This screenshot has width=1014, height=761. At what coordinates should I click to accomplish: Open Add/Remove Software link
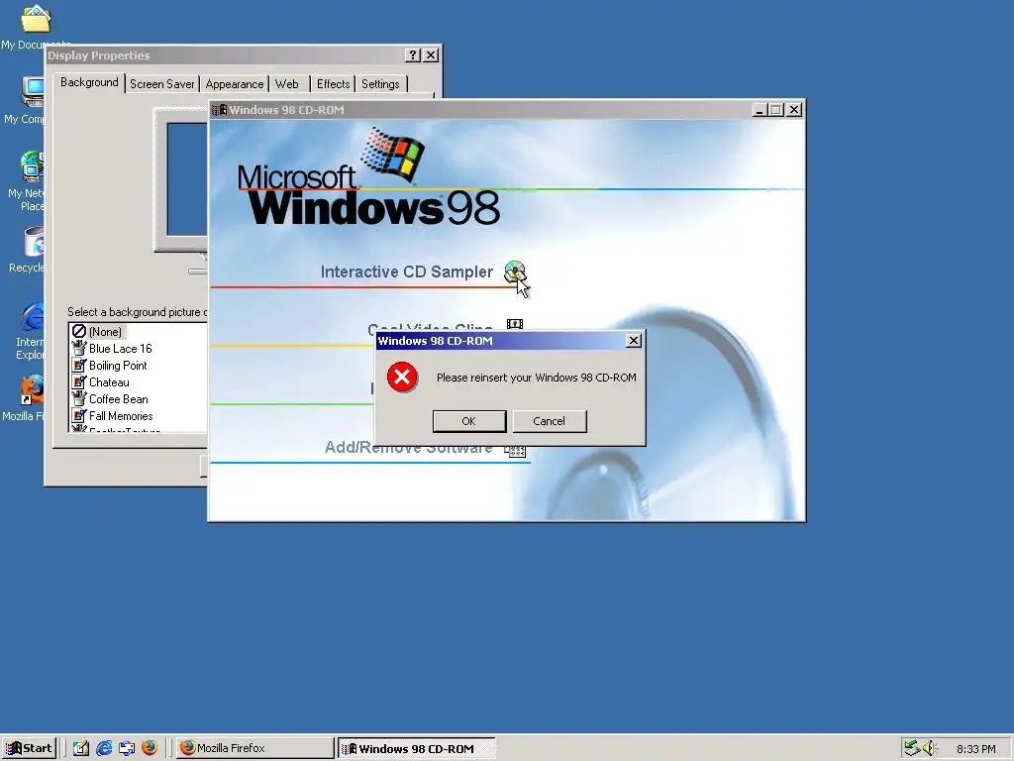(x=408, y=448)
